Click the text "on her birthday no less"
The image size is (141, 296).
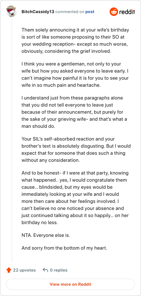click(75, 219)
